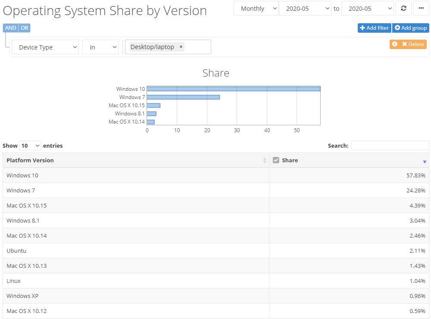Viewport: 431px width, 319px height.
Task: Click the 1.43% share value
Action: (x=417, y=266)
